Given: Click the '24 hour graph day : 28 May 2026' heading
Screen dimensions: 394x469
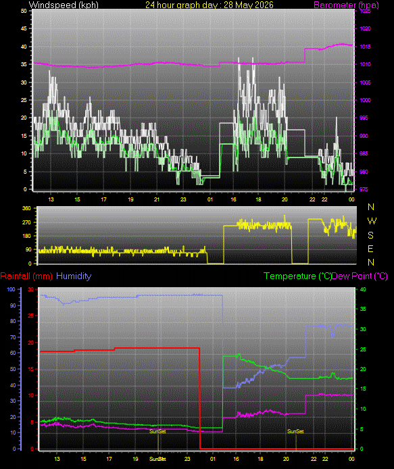Looking at the screenshot, I should tap(209, 5).
